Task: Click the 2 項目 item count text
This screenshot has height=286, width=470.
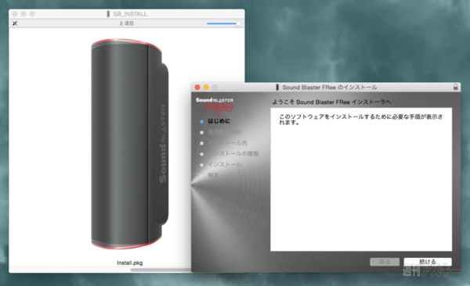Action: tap(126, 23)
